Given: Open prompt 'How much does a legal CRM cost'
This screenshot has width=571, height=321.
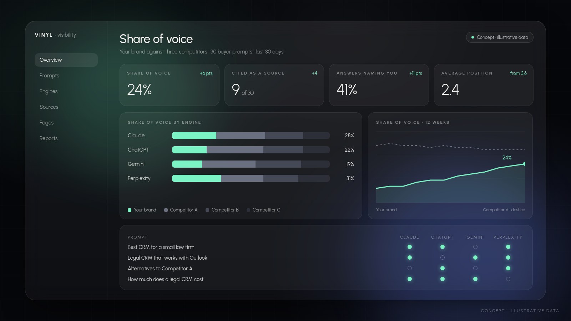Looking at the screenshot, I should pyautogui.click(x=166, y=279).
